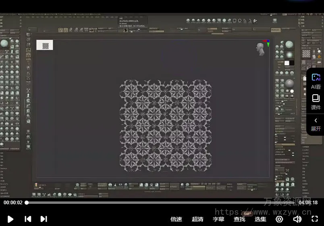Image resolution: width=324 pixels, height=226 pixels.
Task: Click the large brush sphere icon at top-left
Action: [4, 44]
